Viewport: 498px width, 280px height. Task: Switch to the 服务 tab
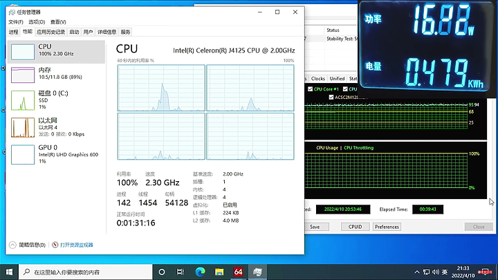tap(125, 32)
